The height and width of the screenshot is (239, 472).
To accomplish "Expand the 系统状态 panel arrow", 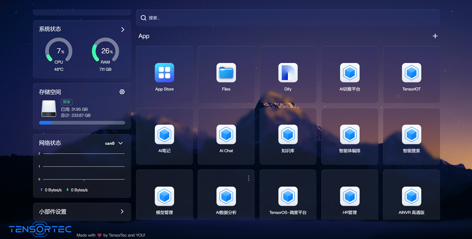I will (123, 29).
